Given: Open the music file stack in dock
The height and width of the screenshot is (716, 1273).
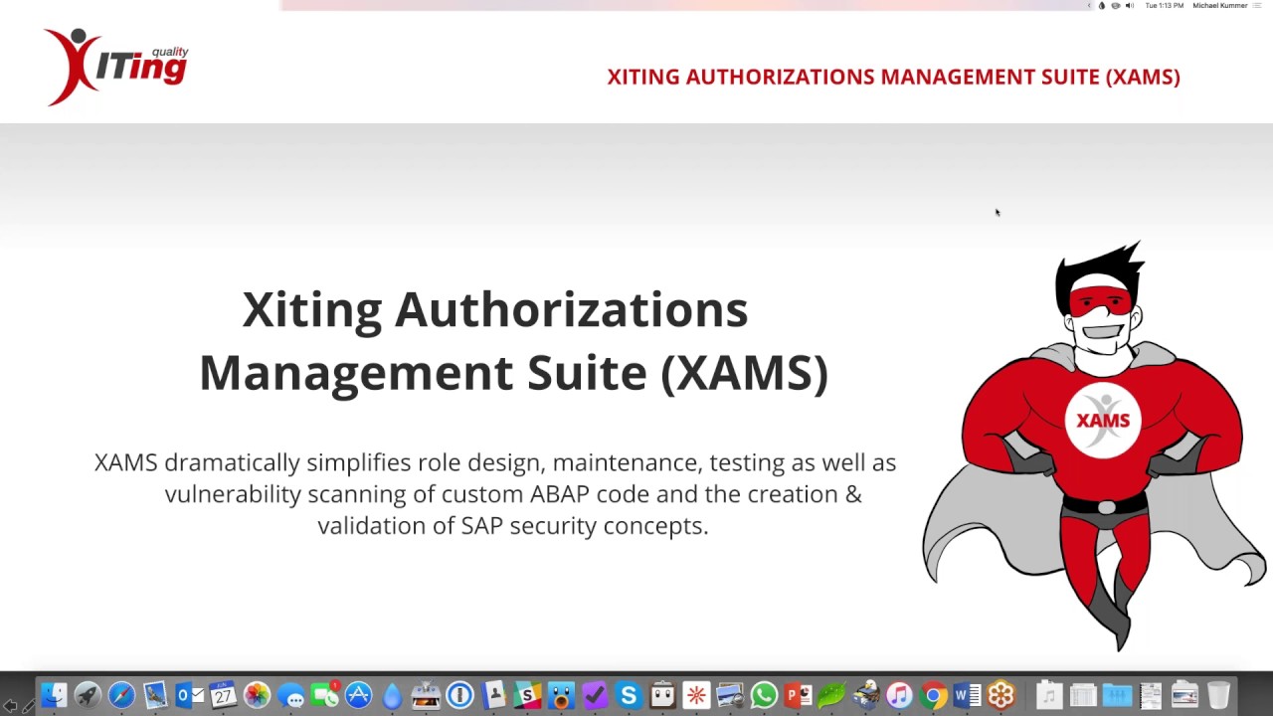Looking at the screenshot, I should coord(1049,695).
